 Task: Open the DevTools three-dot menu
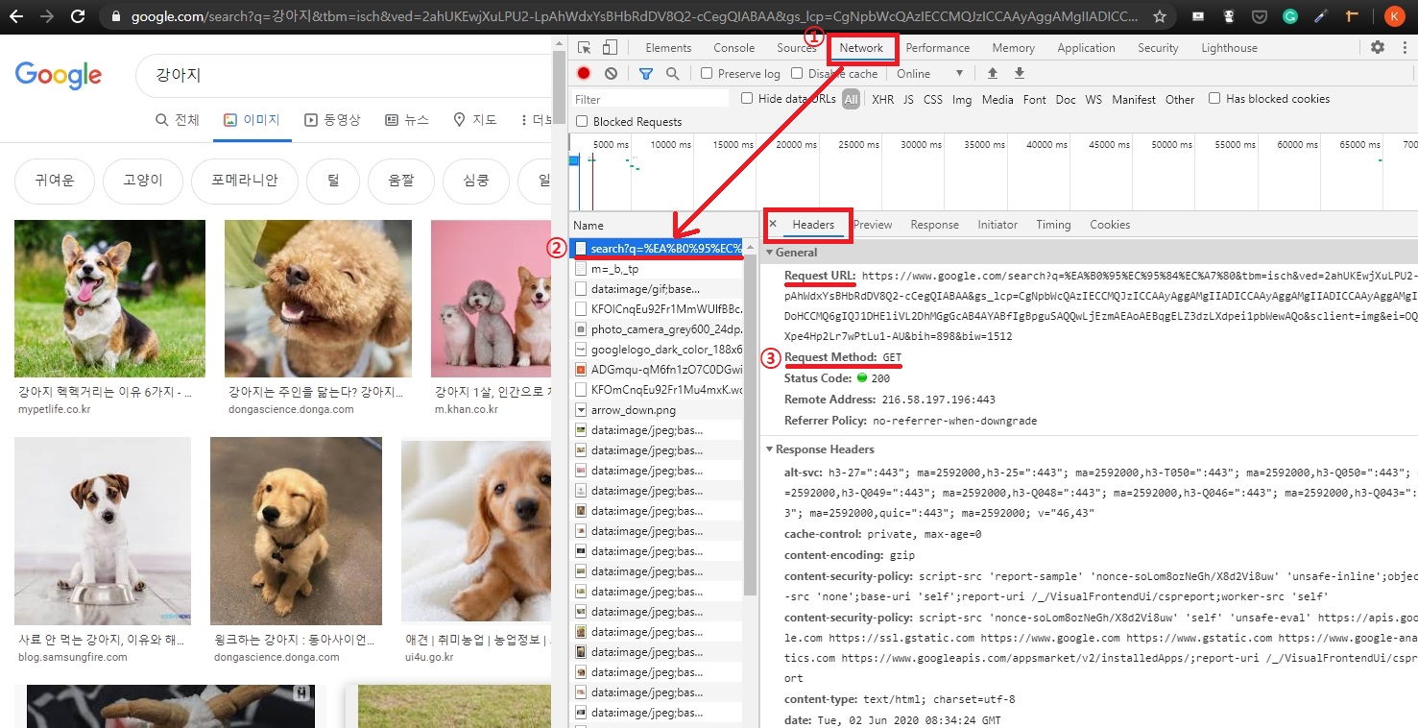tap(1404, 47)
